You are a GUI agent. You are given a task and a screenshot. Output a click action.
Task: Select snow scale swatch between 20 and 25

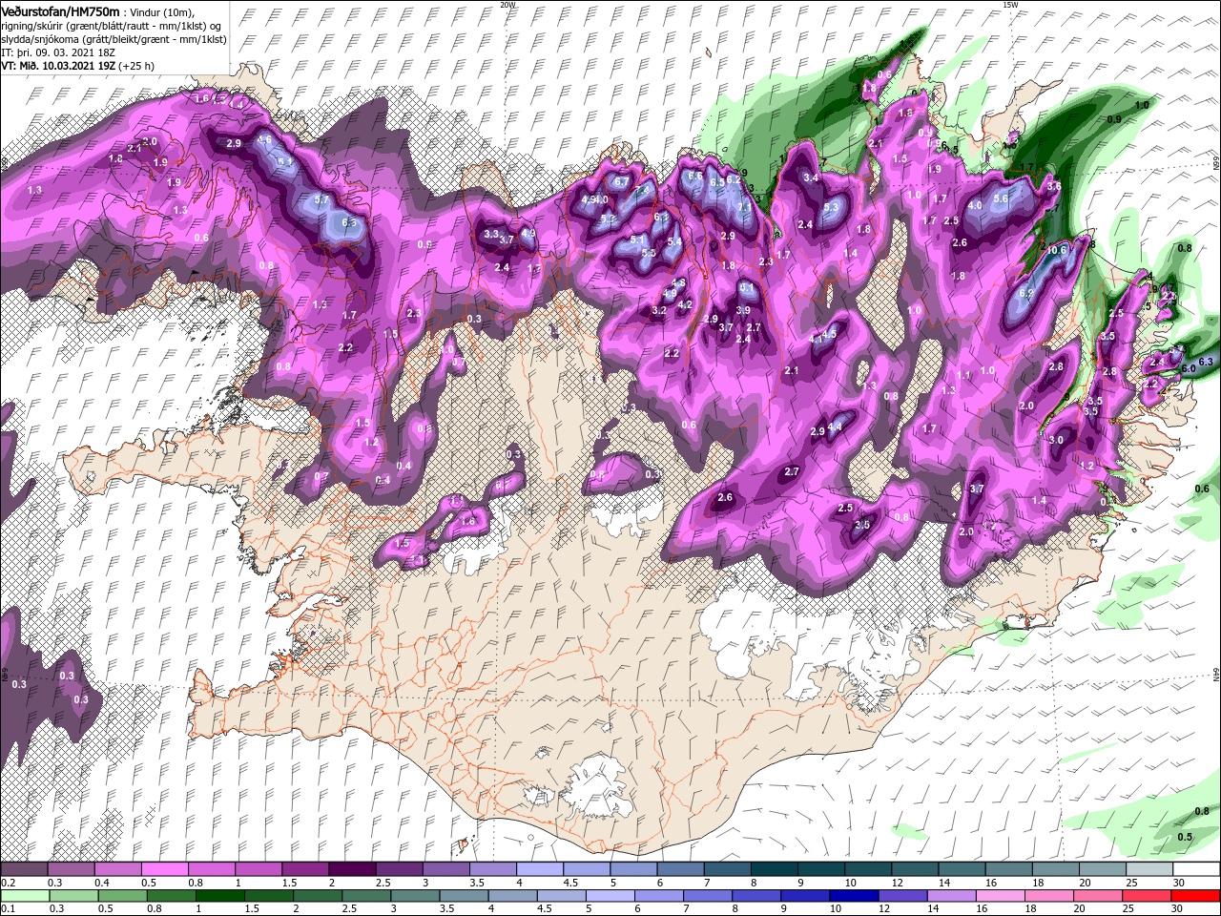(1103, 869)
